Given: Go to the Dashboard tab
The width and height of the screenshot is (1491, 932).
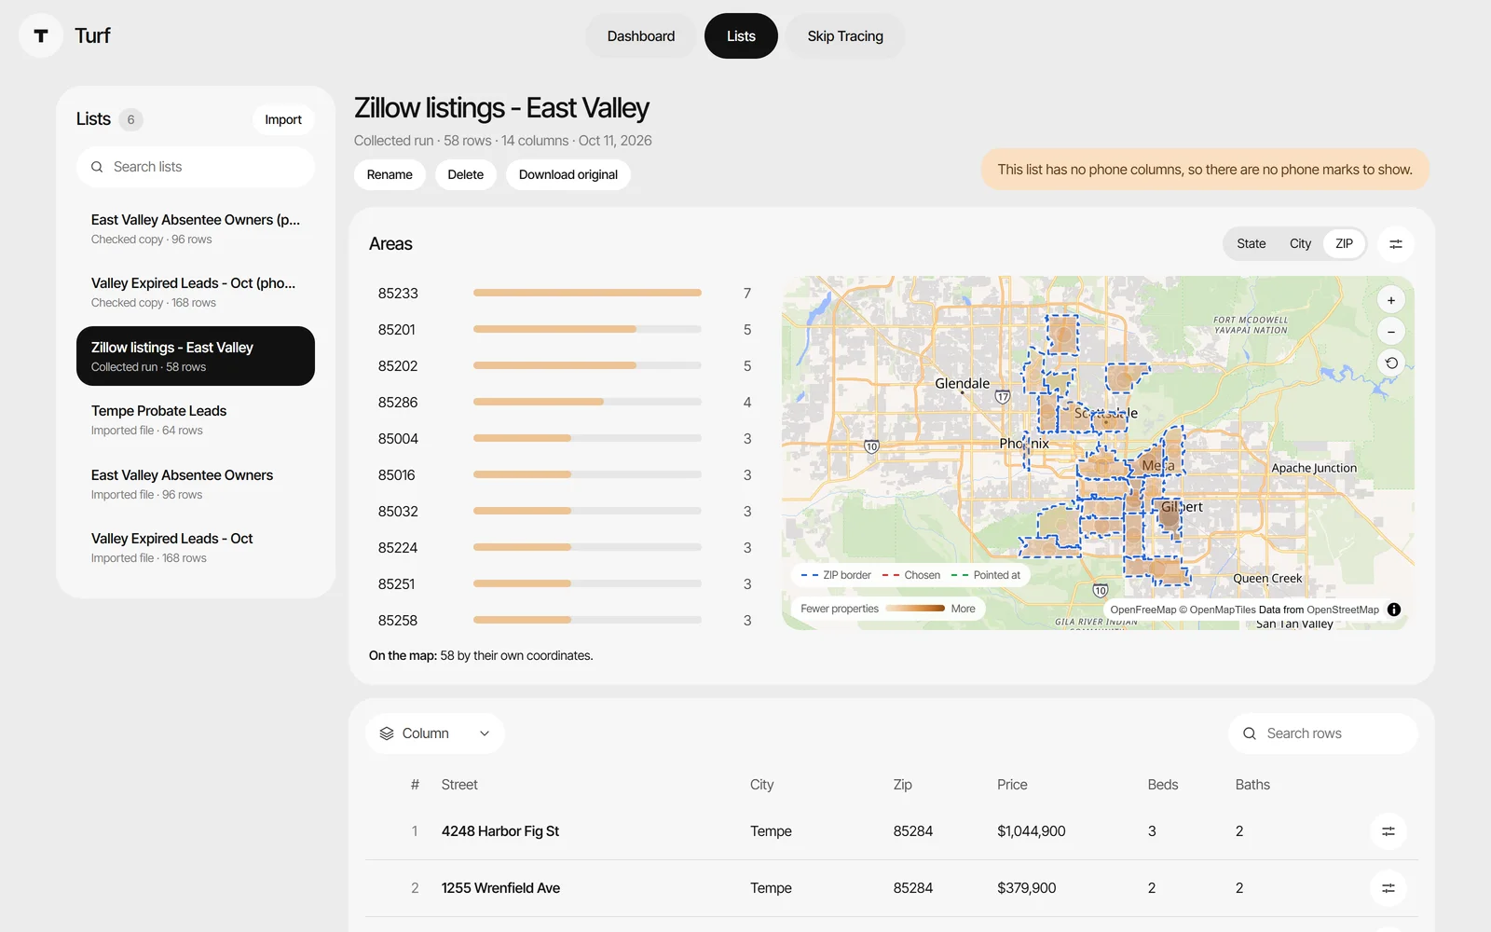Looking at the screenshot, I should 641,36.
